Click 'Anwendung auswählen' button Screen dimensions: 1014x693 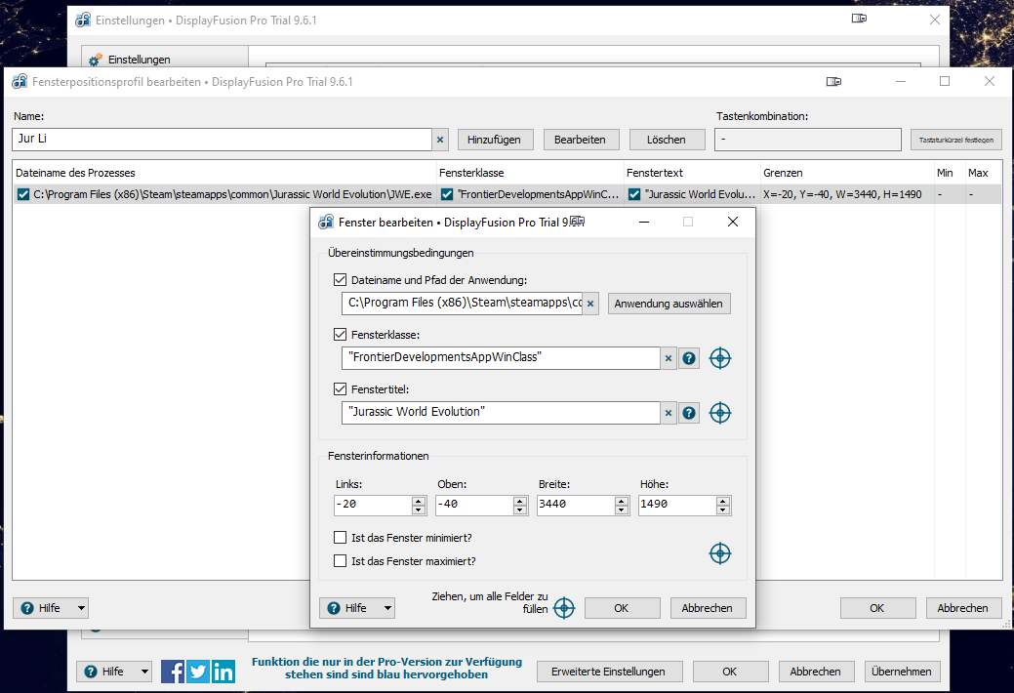[x=669, y=304]
